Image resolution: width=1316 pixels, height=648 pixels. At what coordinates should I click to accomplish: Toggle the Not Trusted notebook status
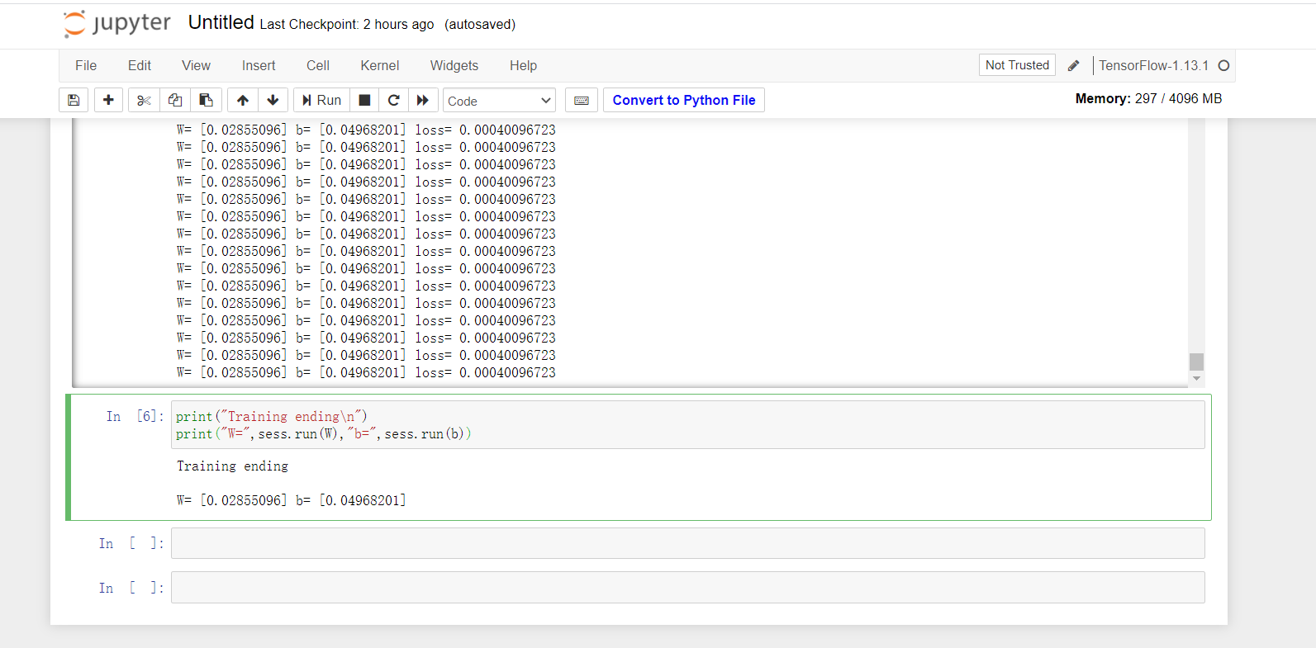coord(1017,65)
